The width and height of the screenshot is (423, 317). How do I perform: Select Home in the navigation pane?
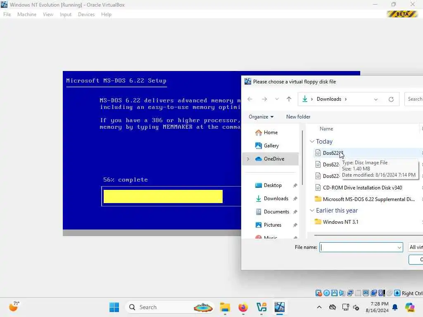tap(271, 132)
